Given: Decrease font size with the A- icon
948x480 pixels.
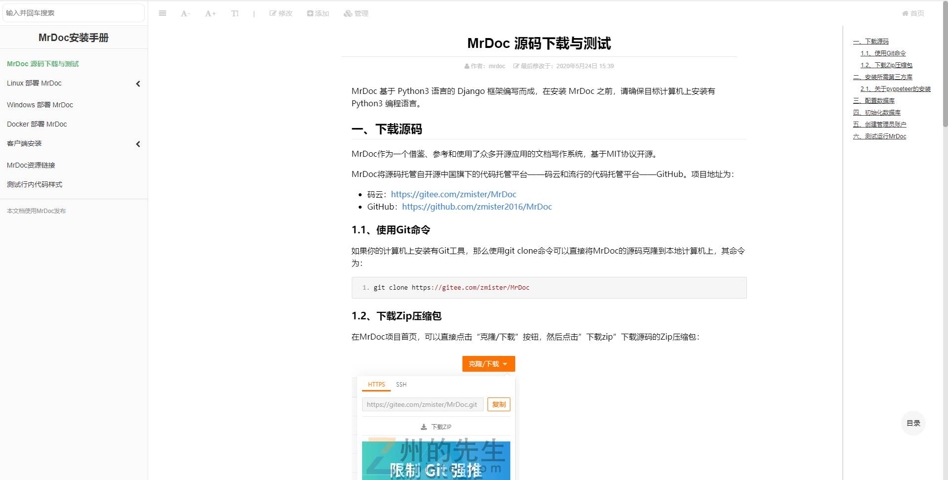Looking at the screenshot, I should [185, 13].
